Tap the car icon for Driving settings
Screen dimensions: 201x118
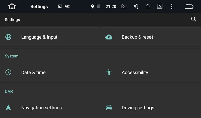[109, 108]
